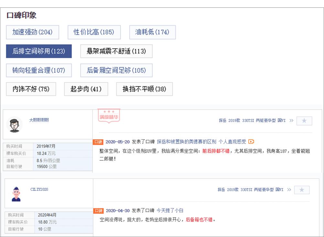Select the 油耗低(174) tag

point(152,32)
